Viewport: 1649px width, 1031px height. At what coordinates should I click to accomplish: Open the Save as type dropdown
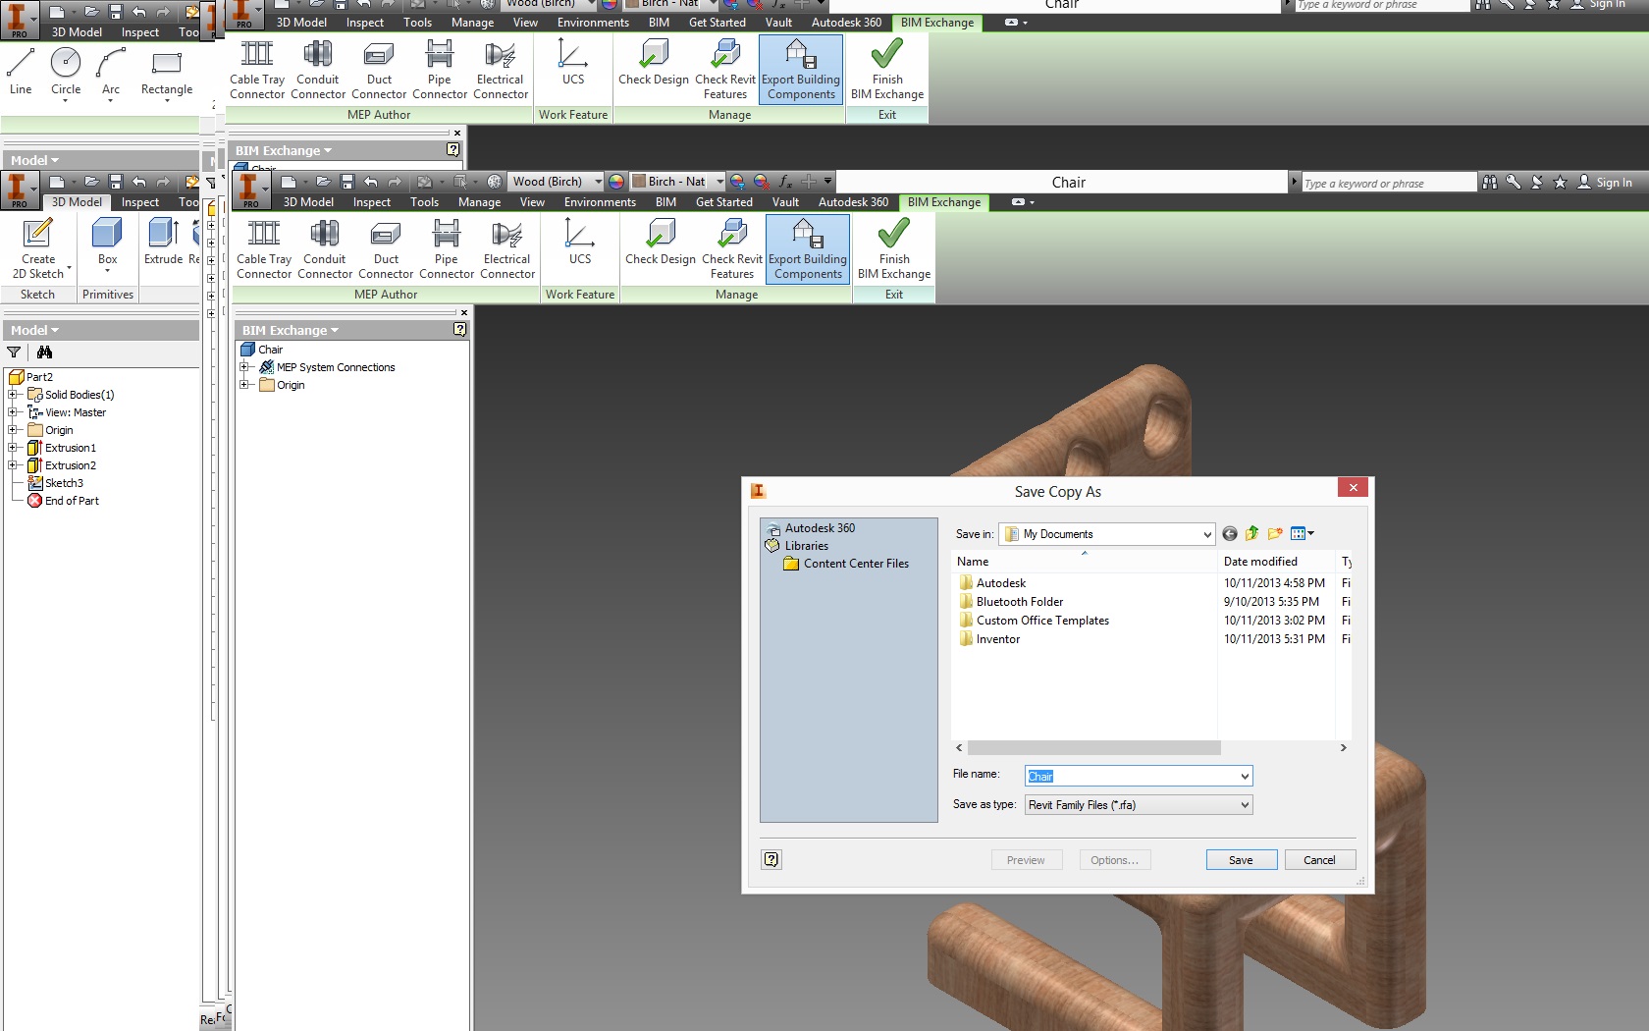coord(1245,805)
